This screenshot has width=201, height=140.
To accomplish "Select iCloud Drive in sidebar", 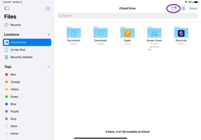I will tap(27, 42).
